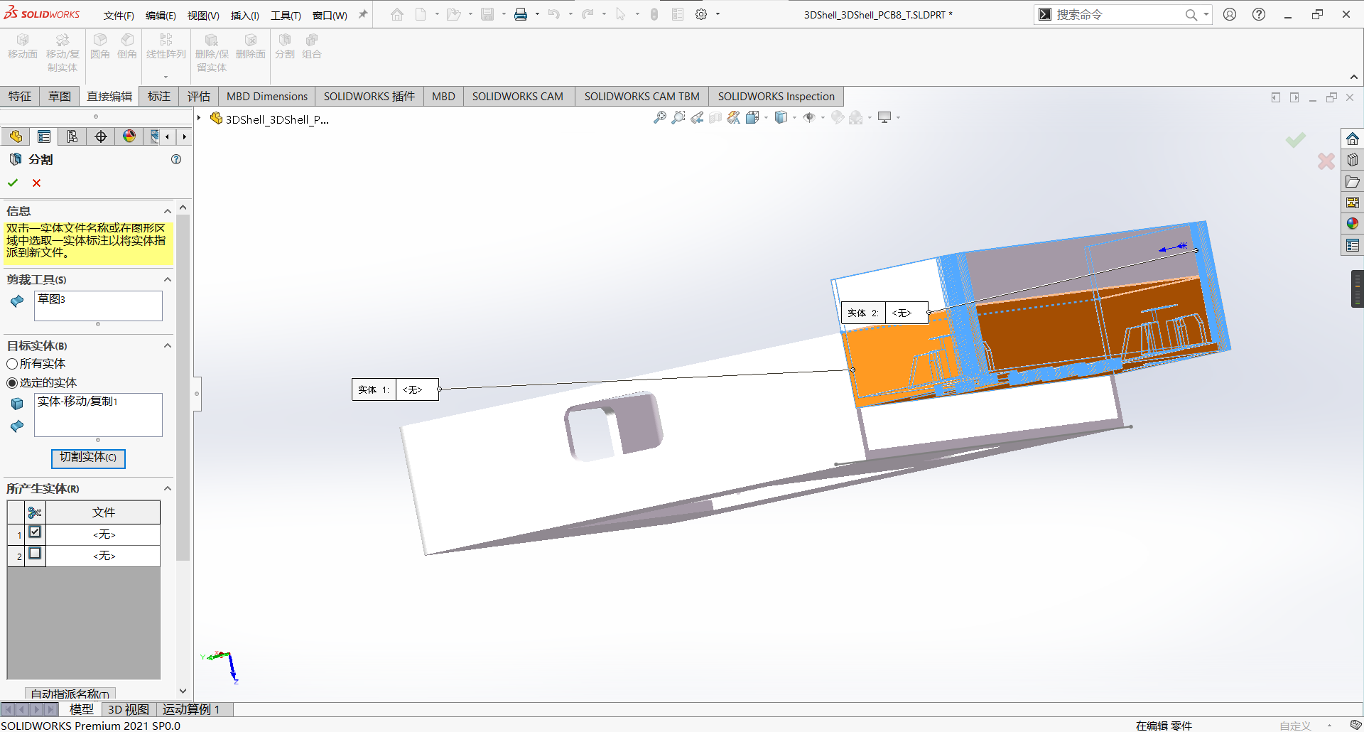Viewport: 1364px width, 732px height.
Task: Click the green checkmark to accept Split
Action: (x=13, y=183)
